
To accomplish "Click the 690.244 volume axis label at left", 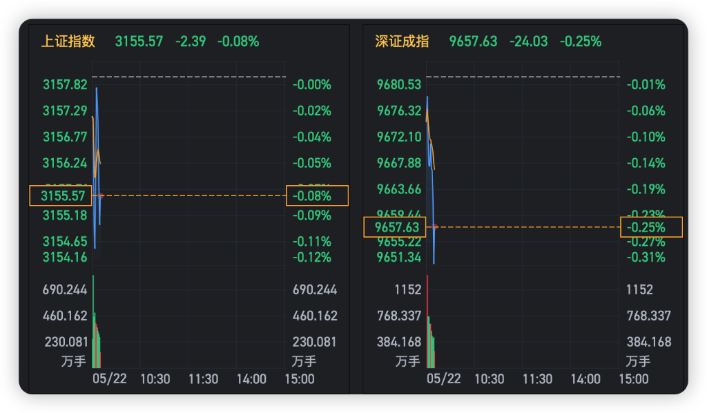I will coord(65,289).
